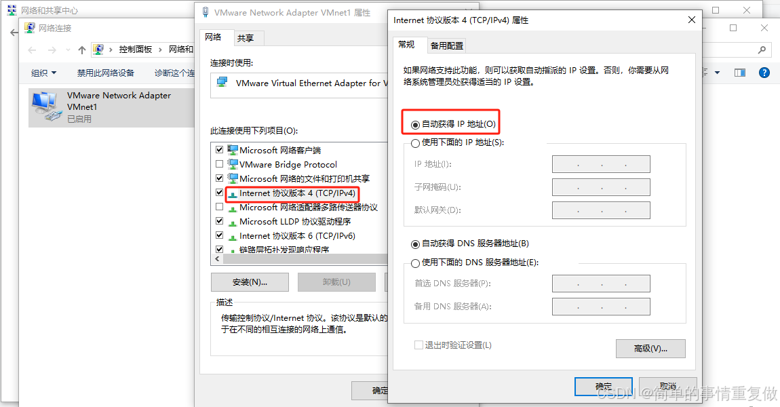This screenshot has height=407, width=780.
Task: Click the Control Panel icon in address bar
Action: click(x=98, y=50)
